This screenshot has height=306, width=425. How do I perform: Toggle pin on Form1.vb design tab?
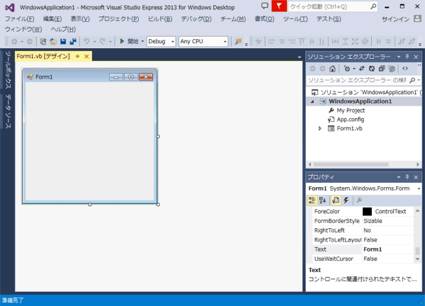tap(77, 57)
